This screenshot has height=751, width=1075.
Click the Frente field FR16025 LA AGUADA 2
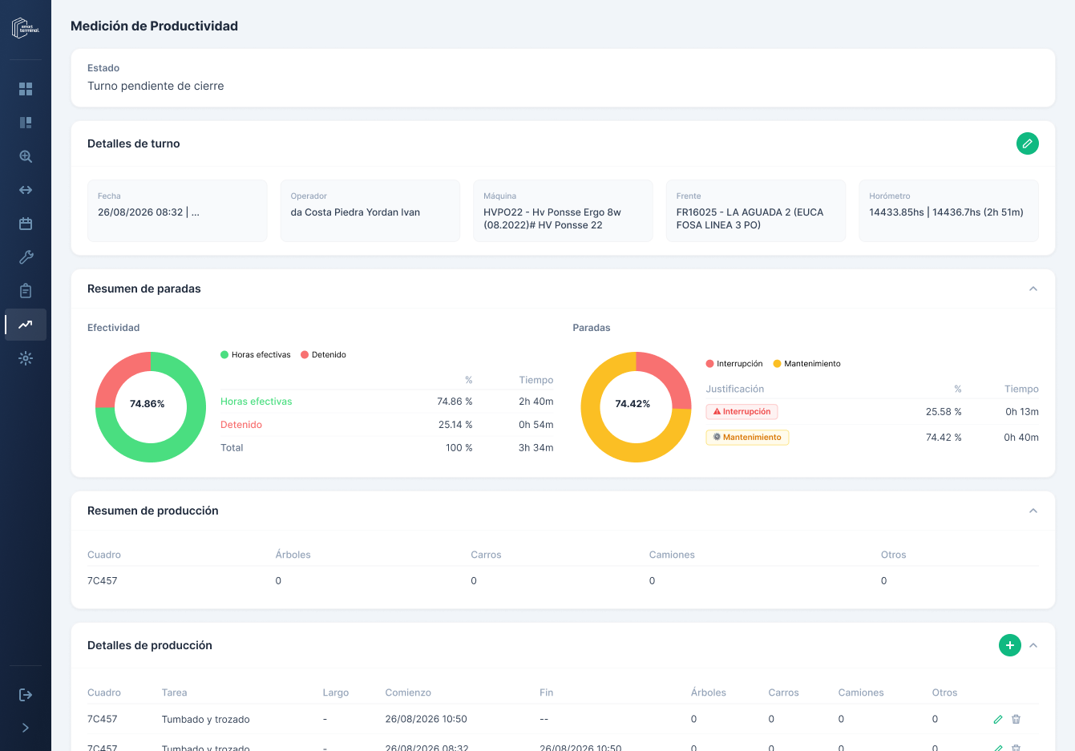756,211
